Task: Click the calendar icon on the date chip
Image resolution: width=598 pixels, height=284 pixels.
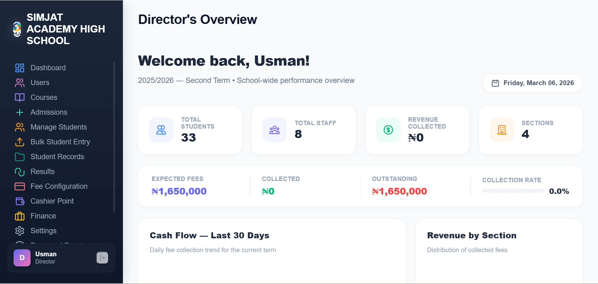Action: point(495,83)
